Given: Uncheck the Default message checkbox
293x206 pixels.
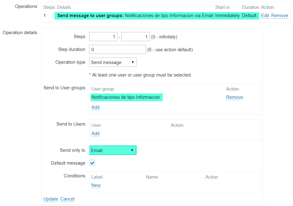Looking at the screenshot, I should (x=92, y=163).
